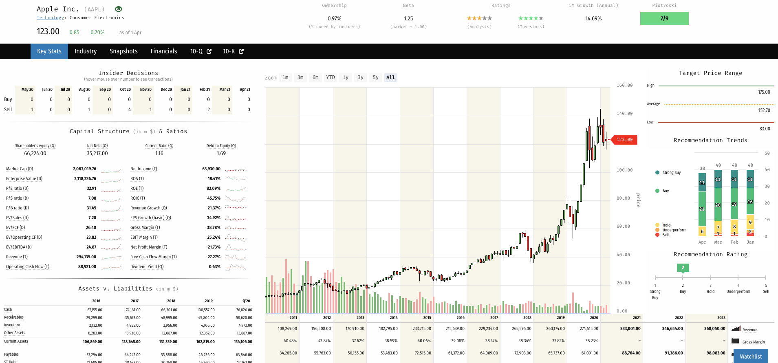Open the Snapshots tab
Screen dimensions: 778x363
click(123, 51)
